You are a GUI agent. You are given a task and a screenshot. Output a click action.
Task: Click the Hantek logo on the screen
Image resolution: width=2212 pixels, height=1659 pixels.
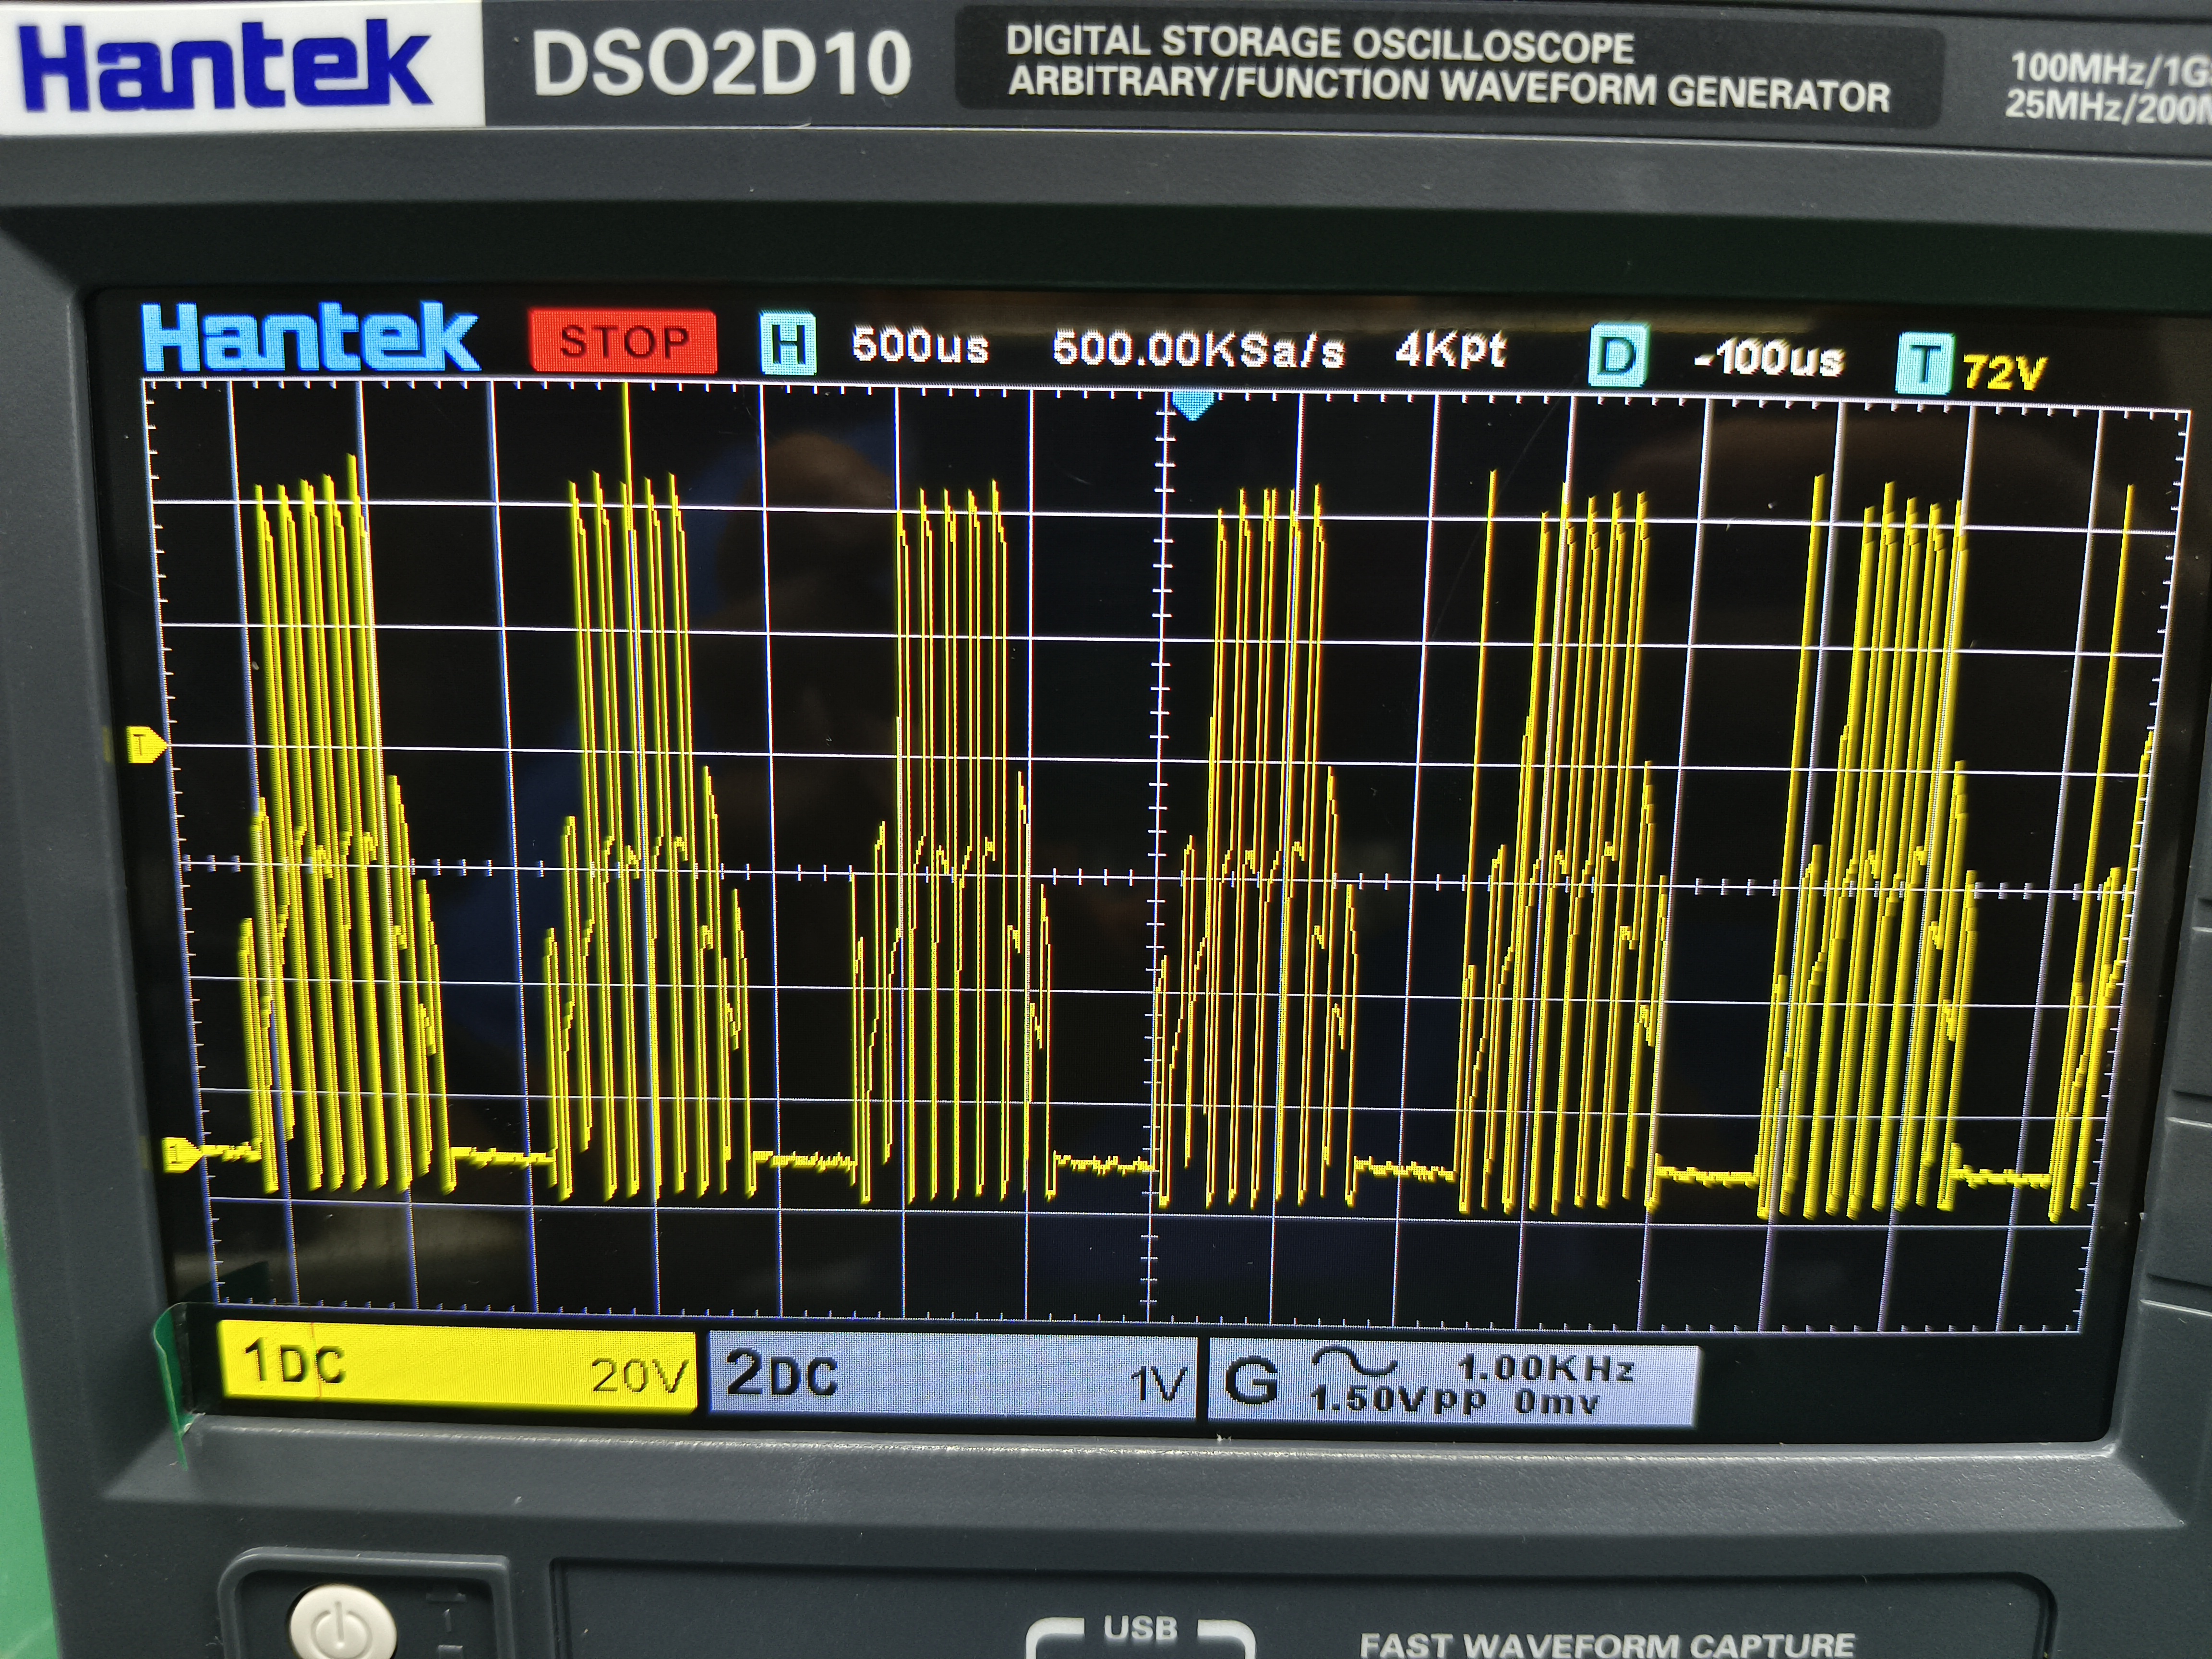pyautogui.click(x=310, y=337)
